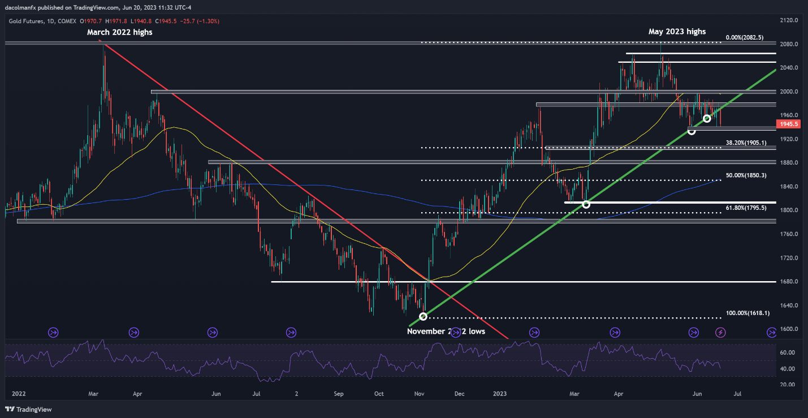Click the 1600.0 price axis label
Image resolution: width=808 pixels, height=418 pixels.
[789, 329]
